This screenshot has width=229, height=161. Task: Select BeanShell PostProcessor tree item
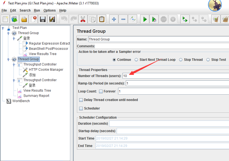click(46, 49)
